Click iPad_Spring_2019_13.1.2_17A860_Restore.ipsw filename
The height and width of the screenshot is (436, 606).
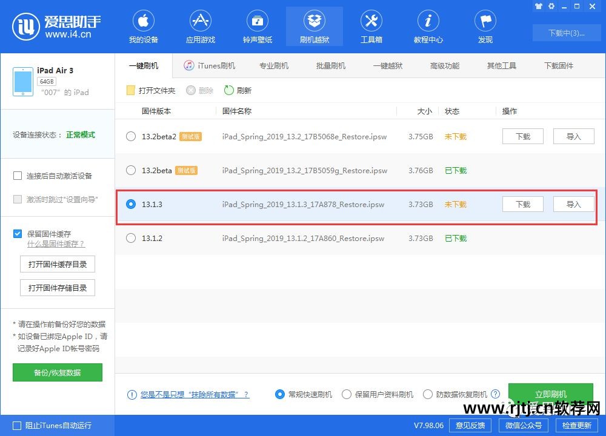(x=304, y=238)
